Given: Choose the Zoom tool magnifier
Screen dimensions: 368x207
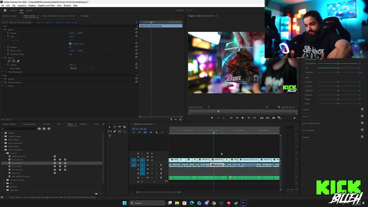Looking at the screenshot, I should 124,131.
